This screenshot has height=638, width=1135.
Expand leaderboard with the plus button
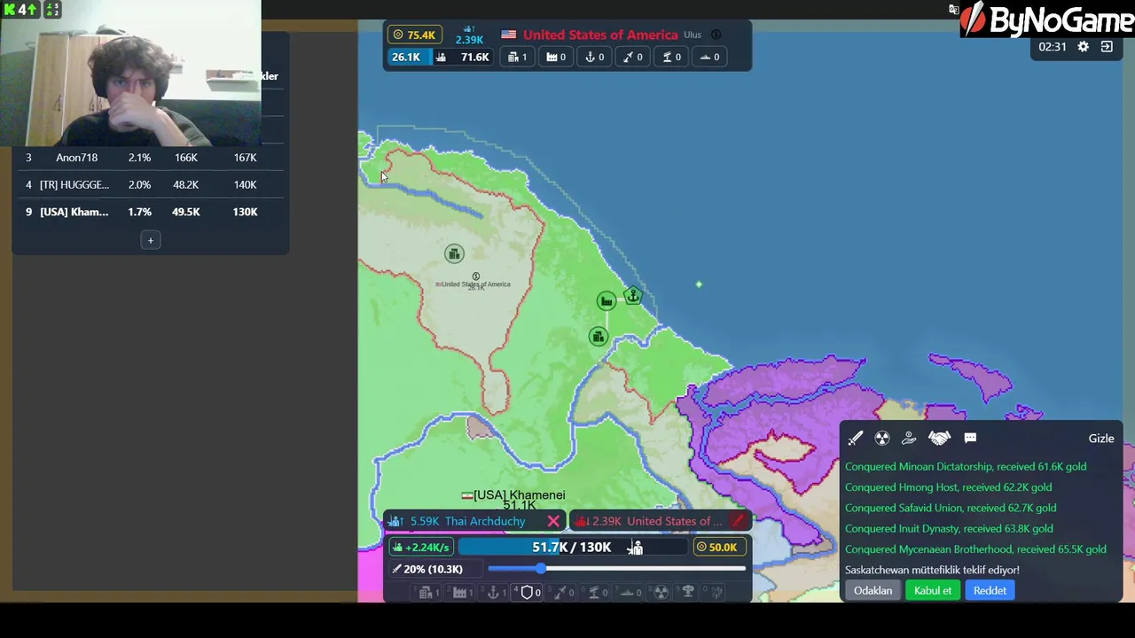[x=150, y=240]
